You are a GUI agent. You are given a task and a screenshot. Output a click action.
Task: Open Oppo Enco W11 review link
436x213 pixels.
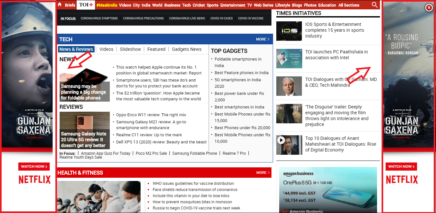coord(151,115)
